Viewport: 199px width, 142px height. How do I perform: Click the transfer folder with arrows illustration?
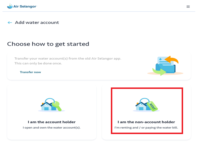click(x=165, y=66)
